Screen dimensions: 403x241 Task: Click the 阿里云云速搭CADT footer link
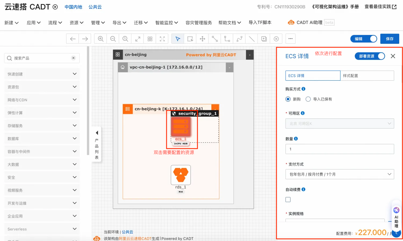pyautogui.click(x=135, y=239)
